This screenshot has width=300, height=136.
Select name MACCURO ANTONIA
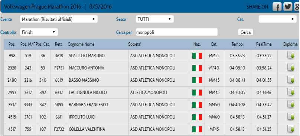(87, 68)
